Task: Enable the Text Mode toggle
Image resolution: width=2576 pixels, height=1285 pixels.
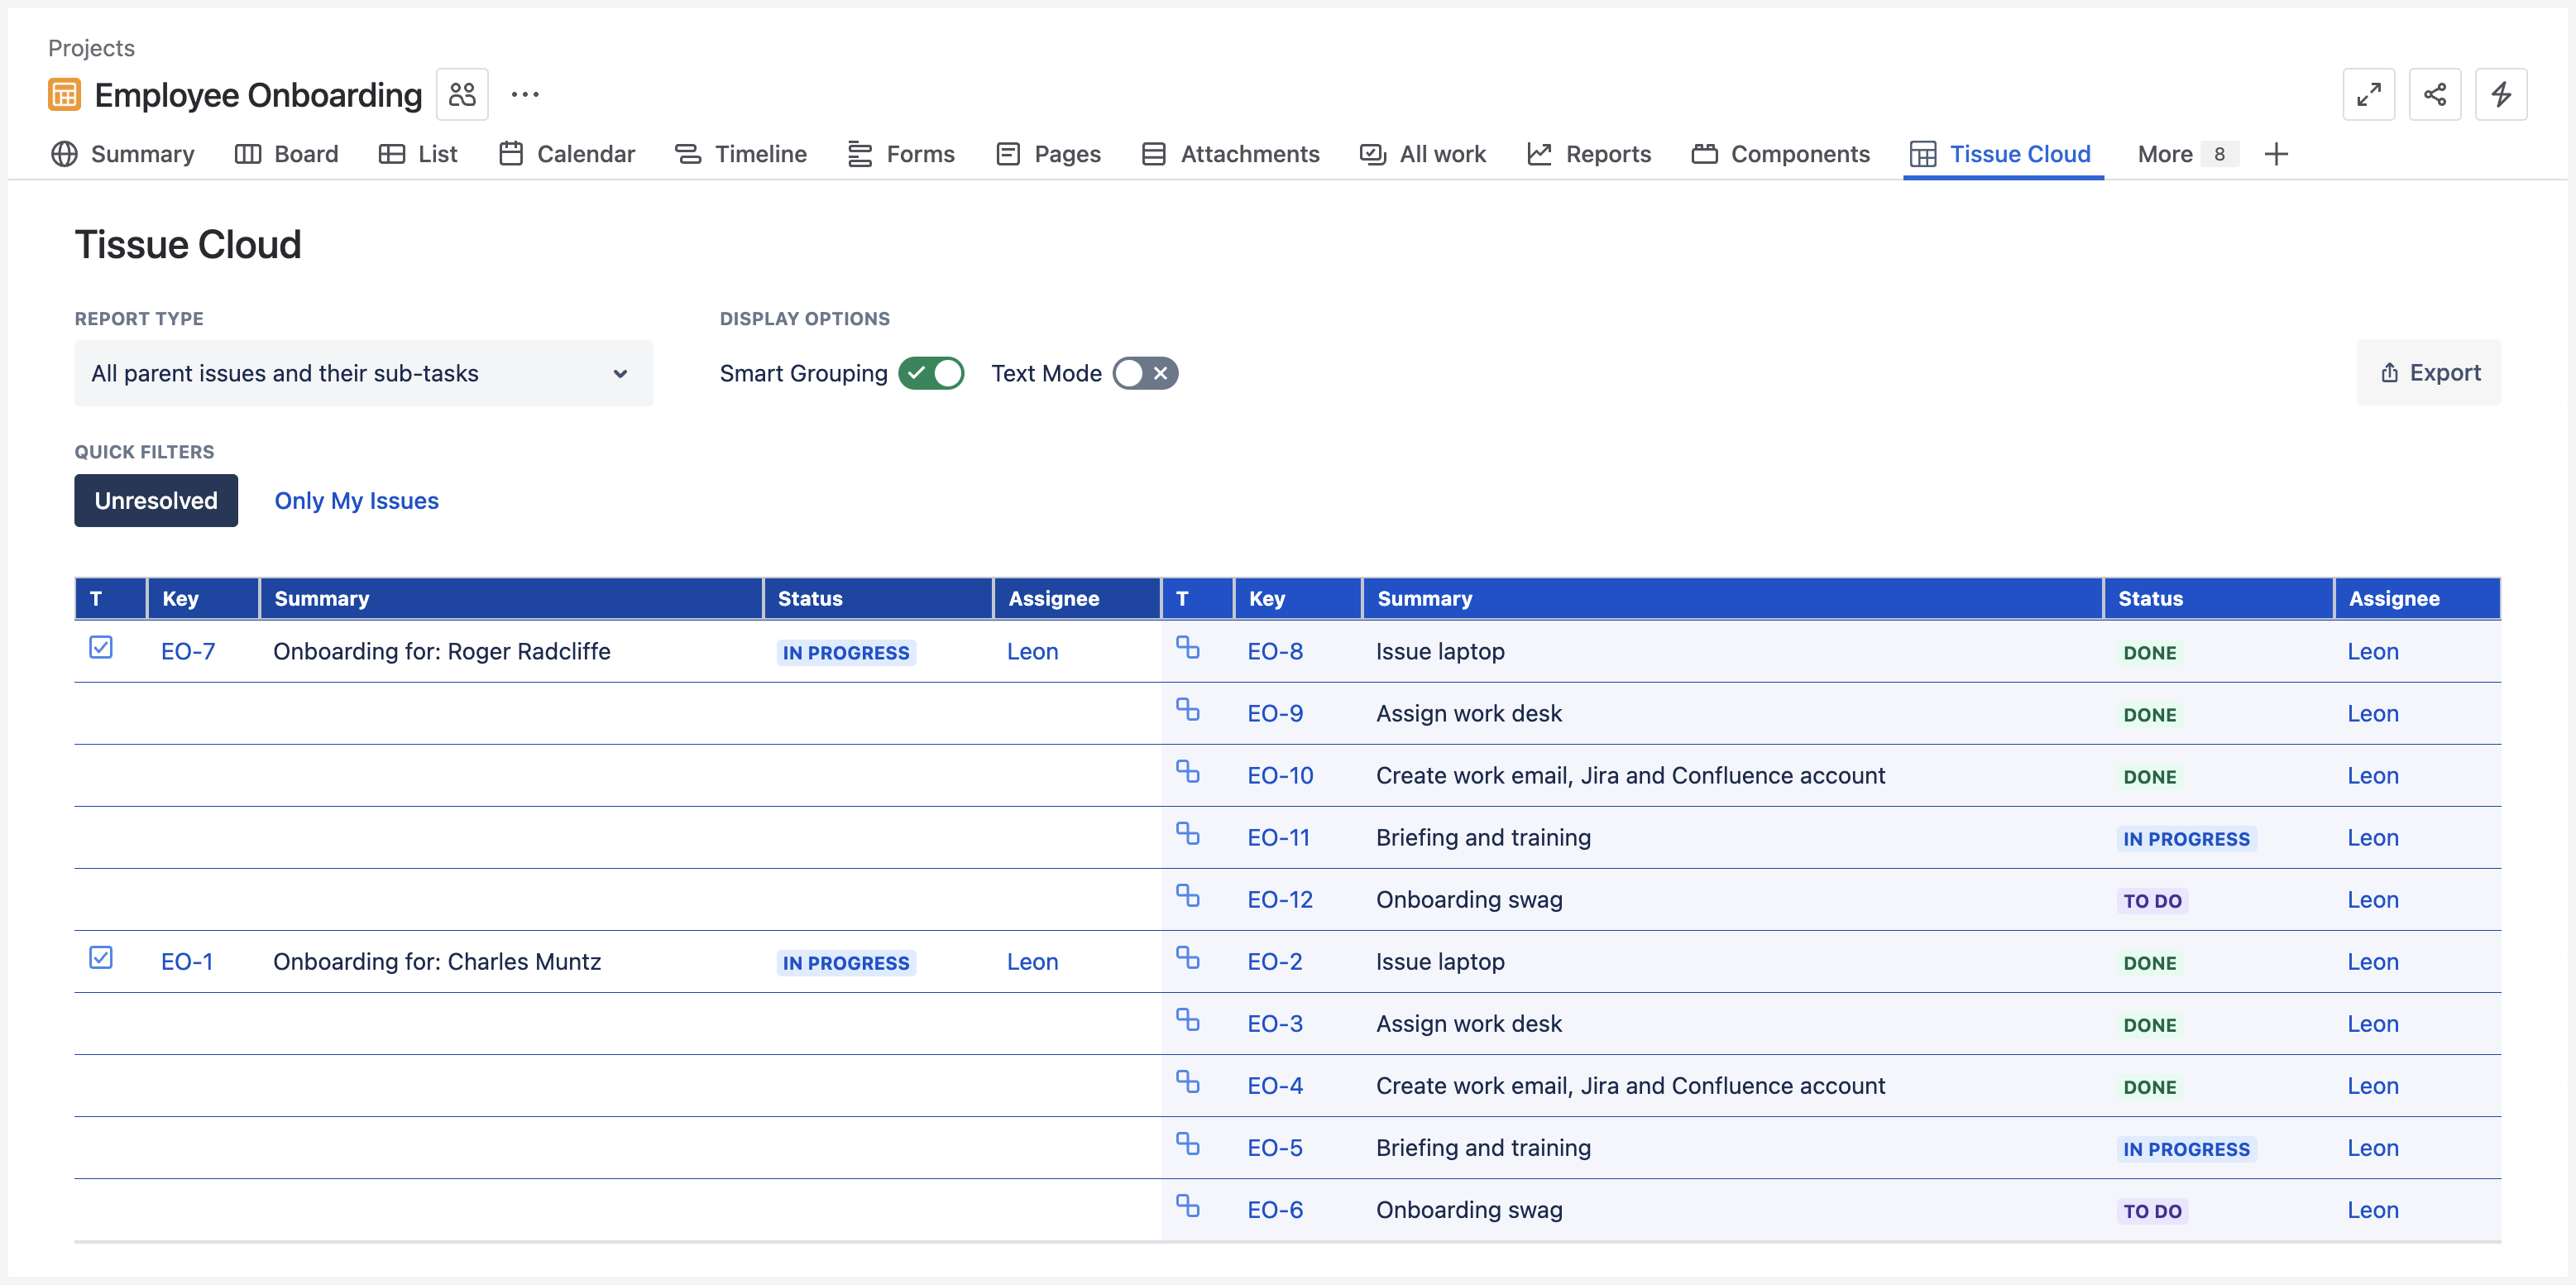Action: [1145, 373]
